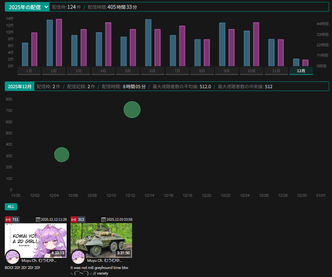Image resolution: width=332 pixels, height=277 pixels.
Task: Select the 11月 month tab
Action: coord(276,71)
